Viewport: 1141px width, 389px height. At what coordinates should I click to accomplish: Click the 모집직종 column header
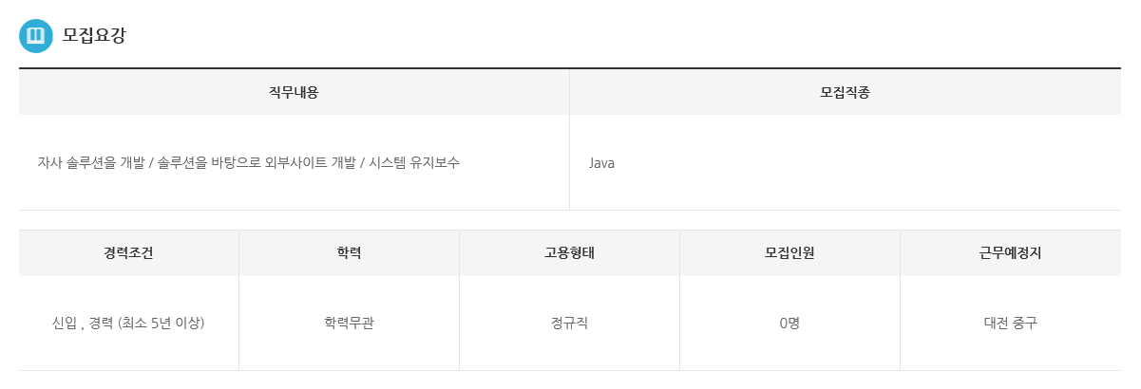pos(846,93)
